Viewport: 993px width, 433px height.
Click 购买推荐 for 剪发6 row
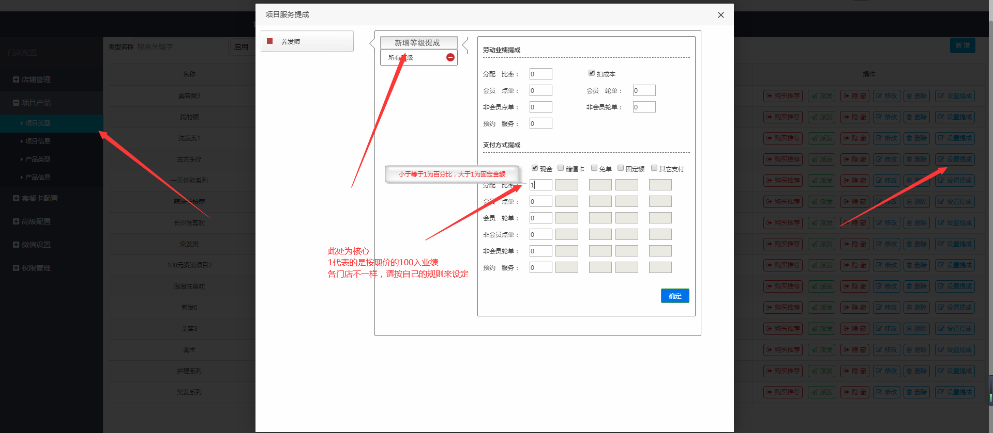click(783, 308)
